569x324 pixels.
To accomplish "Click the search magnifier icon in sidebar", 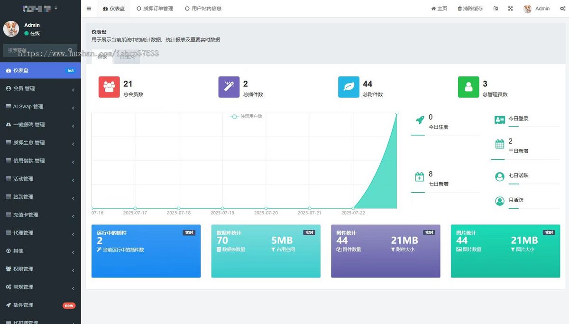I will 70,50.
